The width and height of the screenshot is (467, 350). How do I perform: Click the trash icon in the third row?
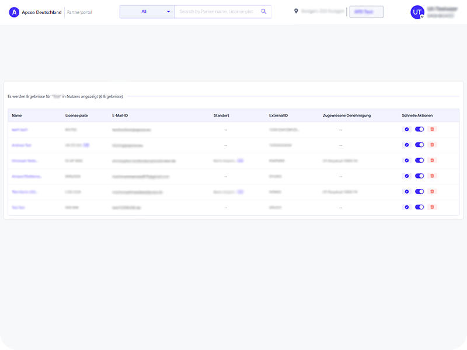point(432,160)
